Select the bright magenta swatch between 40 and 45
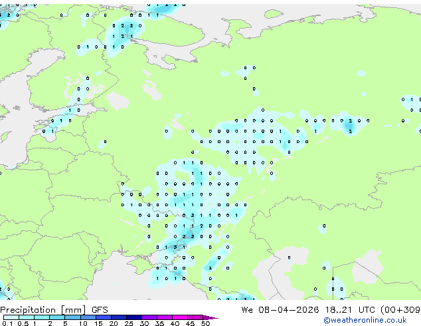Screen dimensions: 421x326 tap(180, 317)
